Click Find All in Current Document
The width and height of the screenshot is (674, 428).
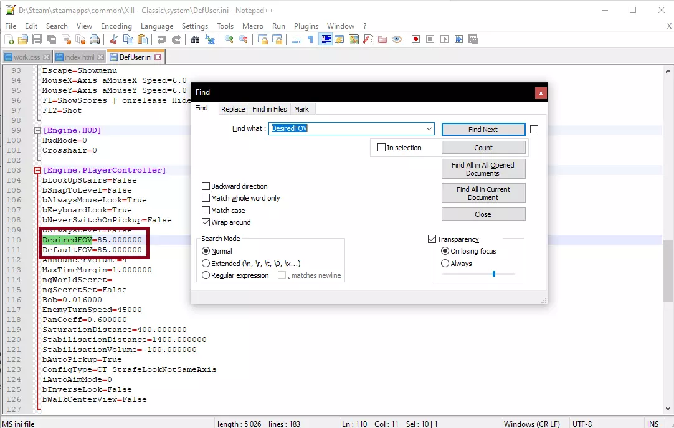[483, 193]
